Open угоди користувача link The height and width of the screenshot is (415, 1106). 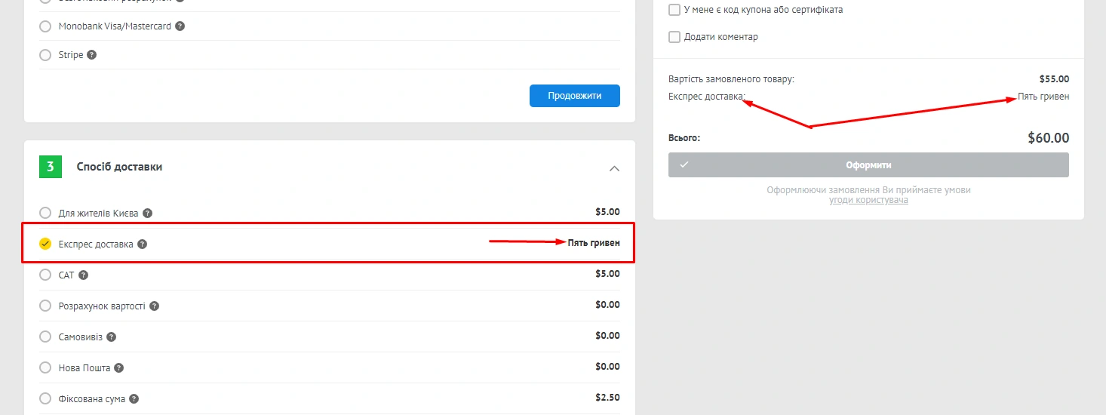pyautogui.click(x=868, y=200)
